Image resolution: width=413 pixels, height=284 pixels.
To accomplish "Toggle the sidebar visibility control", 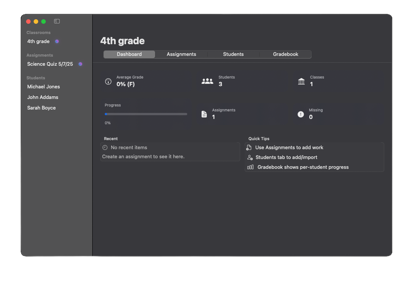I will tap(57, 22).
